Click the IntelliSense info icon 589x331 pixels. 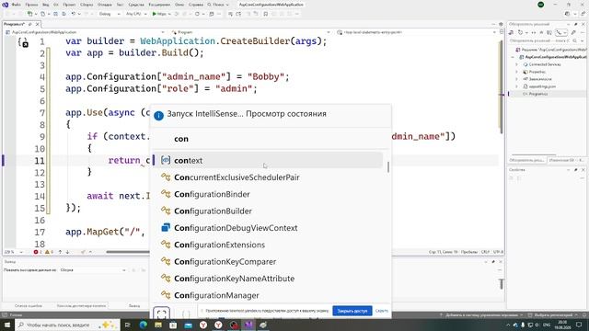click(158, 115)
